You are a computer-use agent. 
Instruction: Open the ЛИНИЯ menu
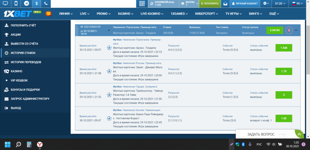(66, 14)
